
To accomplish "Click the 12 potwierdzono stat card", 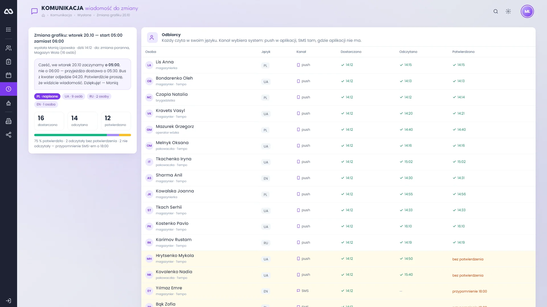I will pos(116,121).
